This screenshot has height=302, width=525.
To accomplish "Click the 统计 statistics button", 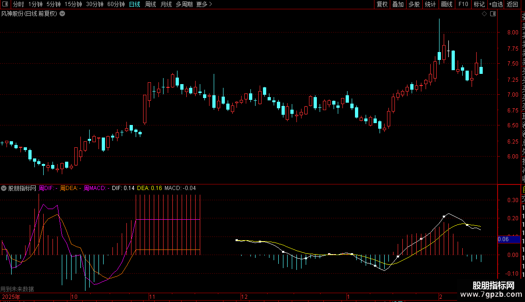I will [x=430, y=4].
